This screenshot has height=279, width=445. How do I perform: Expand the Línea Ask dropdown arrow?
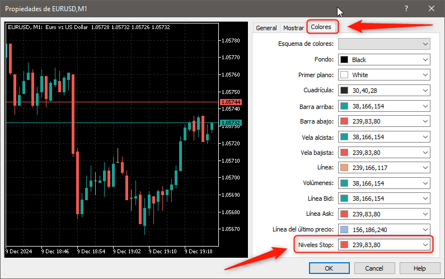coord(425,214)
